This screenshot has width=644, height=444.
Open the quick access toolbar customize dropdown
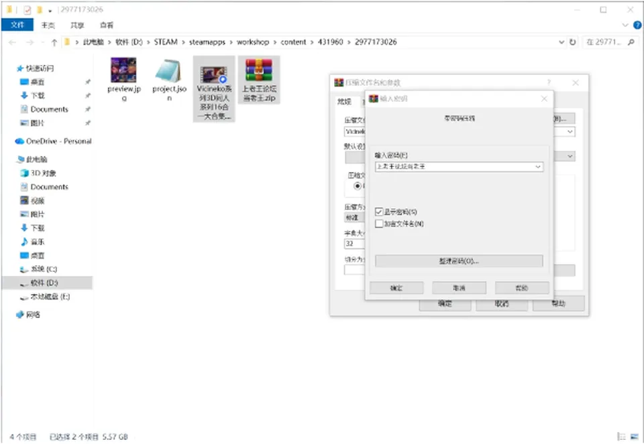pyautogui.click(x=50, y=10)
